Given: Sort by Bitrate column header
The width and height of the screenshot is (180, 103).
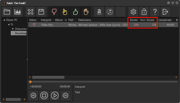Looking at the screenshot, I should 134,20.
